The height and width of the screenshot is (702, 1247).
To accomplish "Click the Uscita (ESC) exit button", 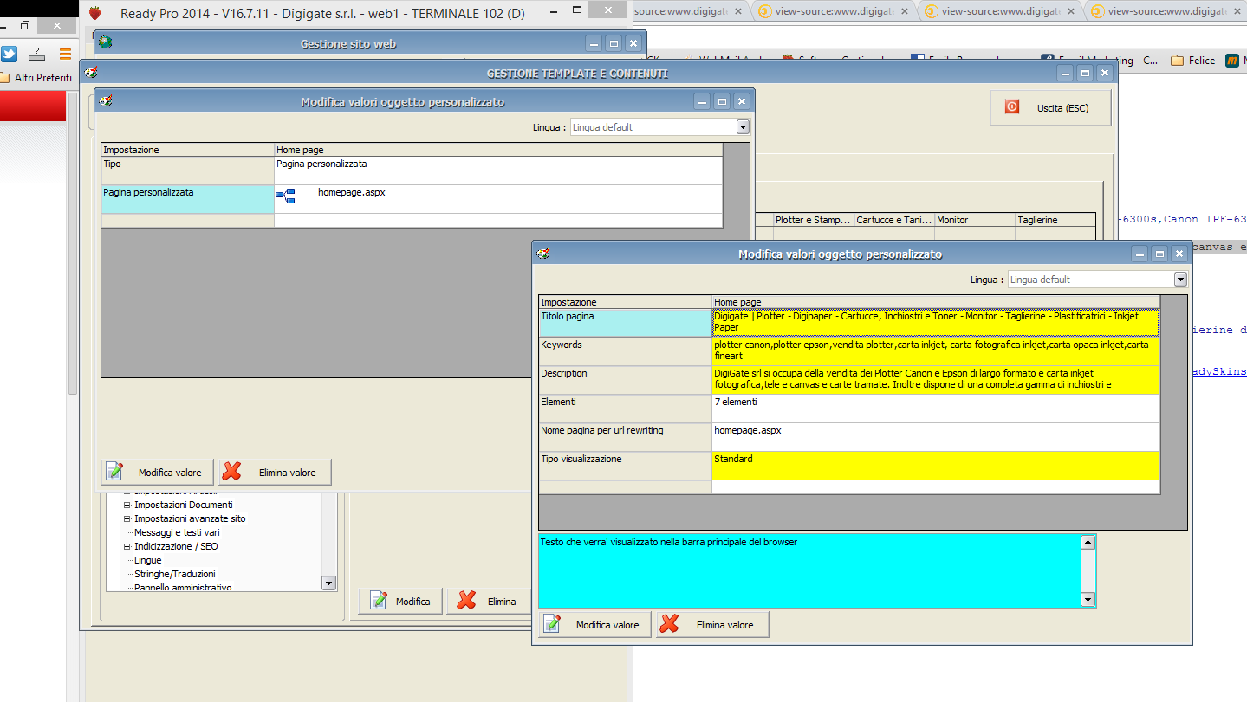I will coord(1050,108).
